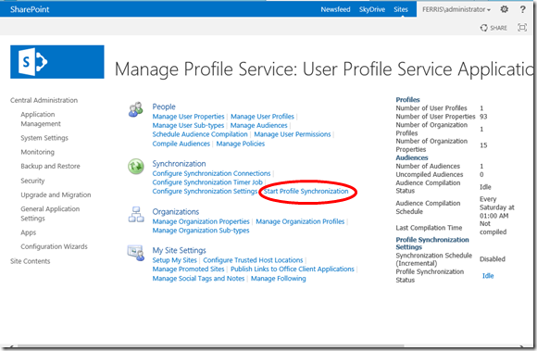Open Security in sidebar

point(32,181)
